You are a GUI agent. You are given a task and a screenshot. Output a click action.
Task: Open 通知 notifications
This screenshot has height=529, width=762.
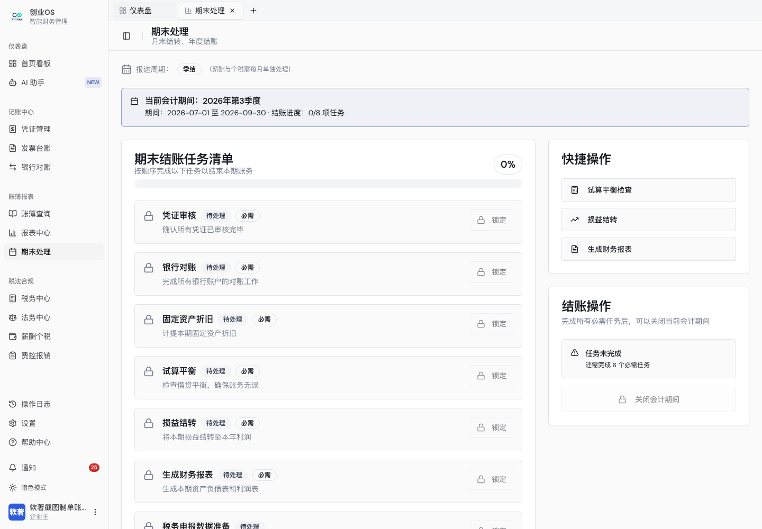pos(54,468)
